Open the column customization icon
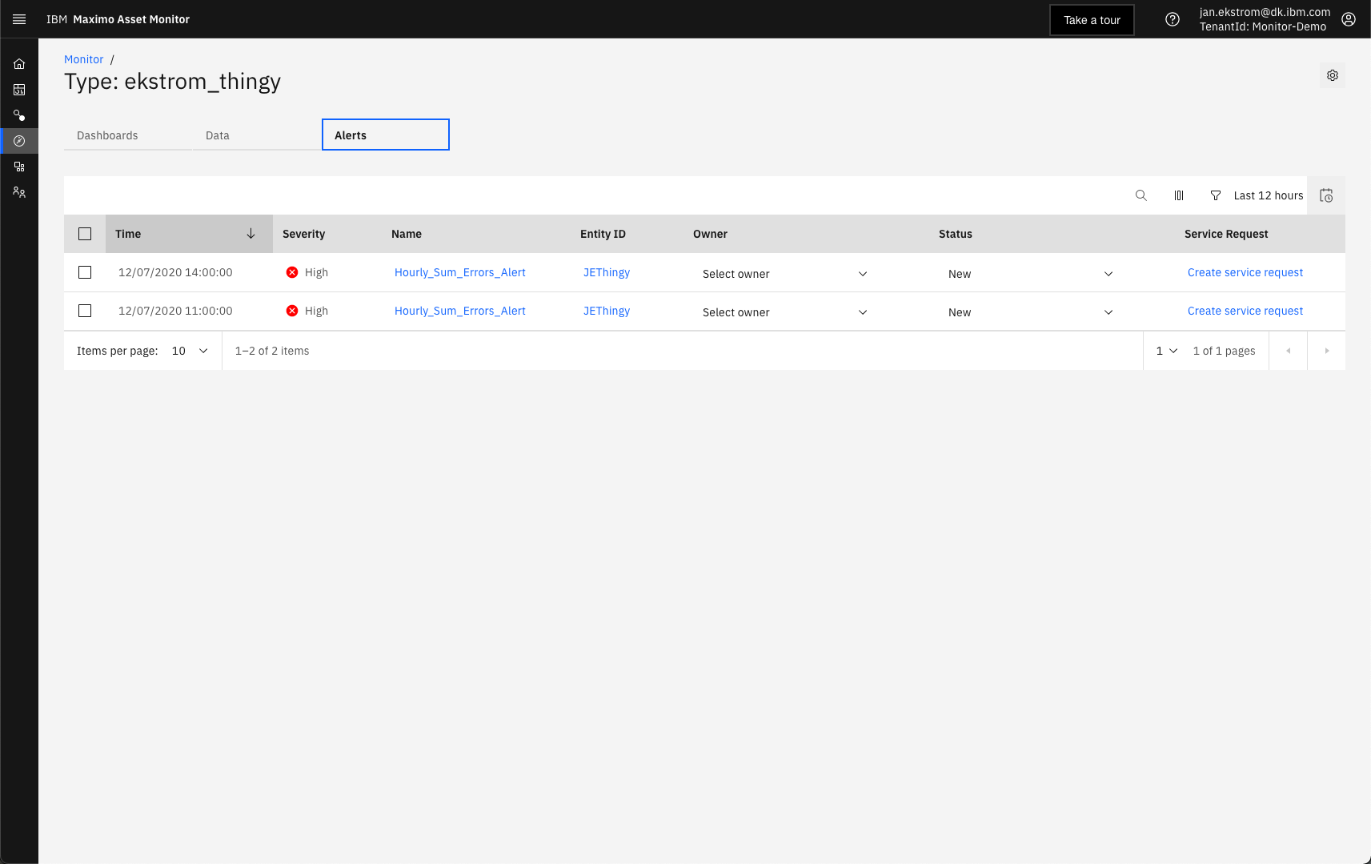This screenshot has height=864, width=1371. (x=1179, y=195)
